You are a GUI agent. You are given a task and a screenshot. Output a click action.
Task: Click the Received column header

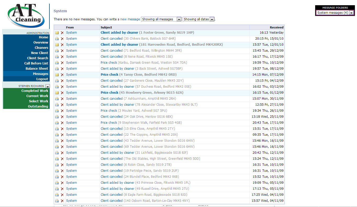pyautogui.click(x=276, y=27)
